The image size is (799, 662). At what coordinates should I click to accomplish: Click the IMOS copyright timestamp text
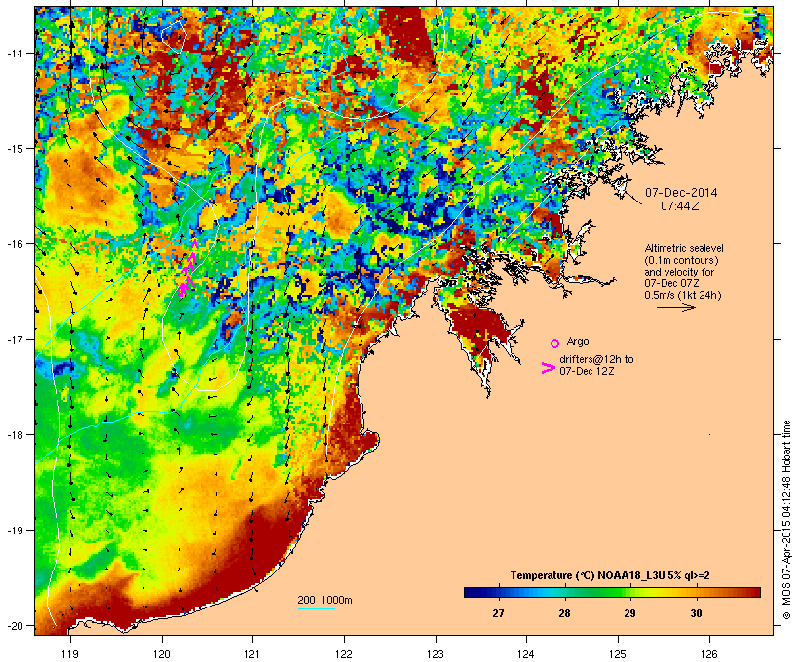tap(786, 520)
